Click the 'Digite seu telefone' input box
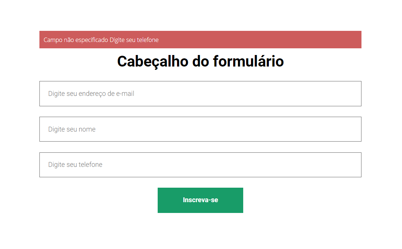402x249 pixels. 200,165
